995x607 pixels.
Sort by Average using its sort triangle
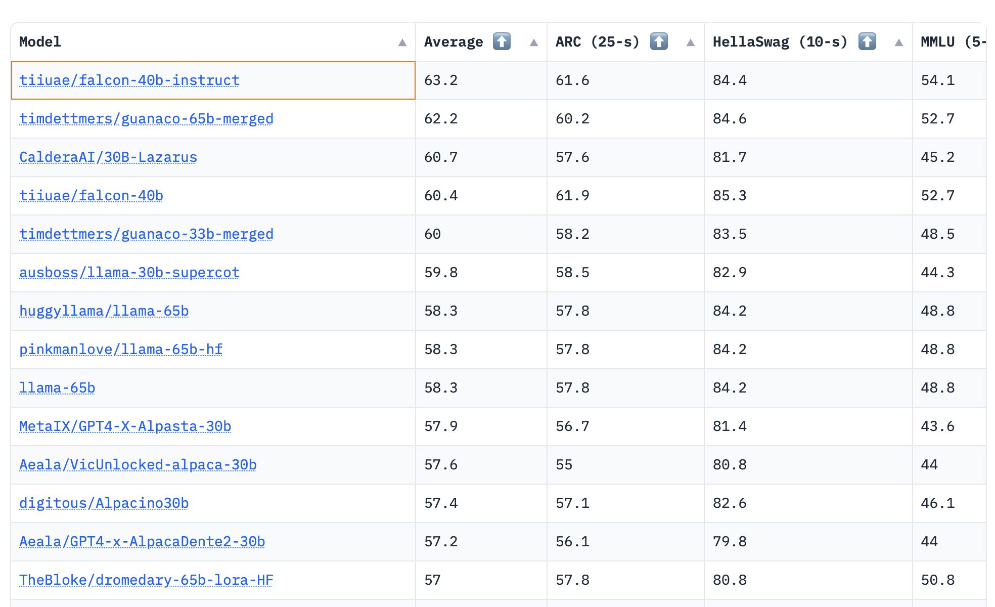[x=534, y=42]
